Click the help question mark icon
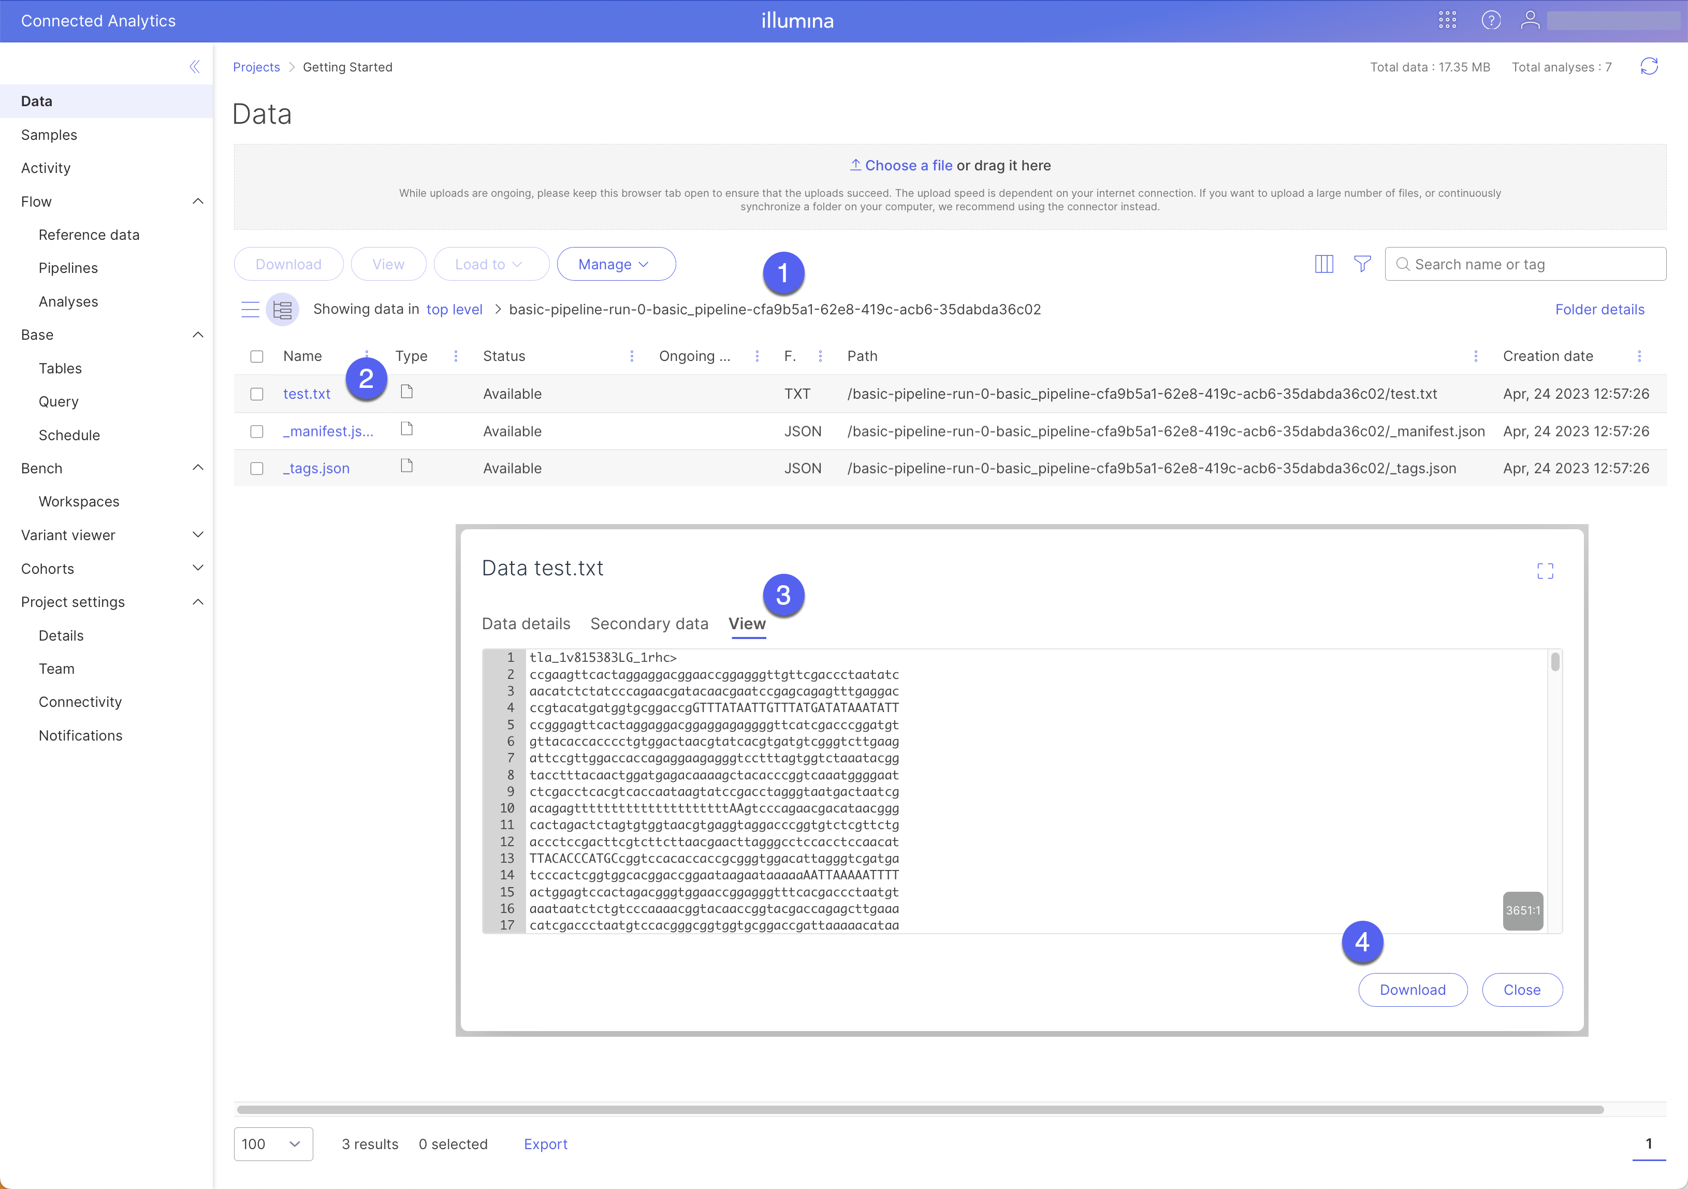Image resolution: width=1688 pixels, height=1189 pixels. click(1490, 20)
